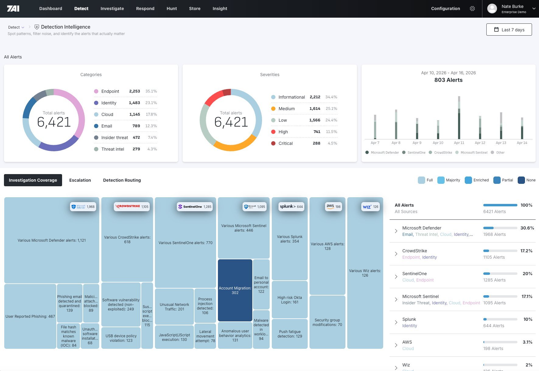Click the AWS logo badge in treemap
539x371 pixels.
[x=333, y=207]
